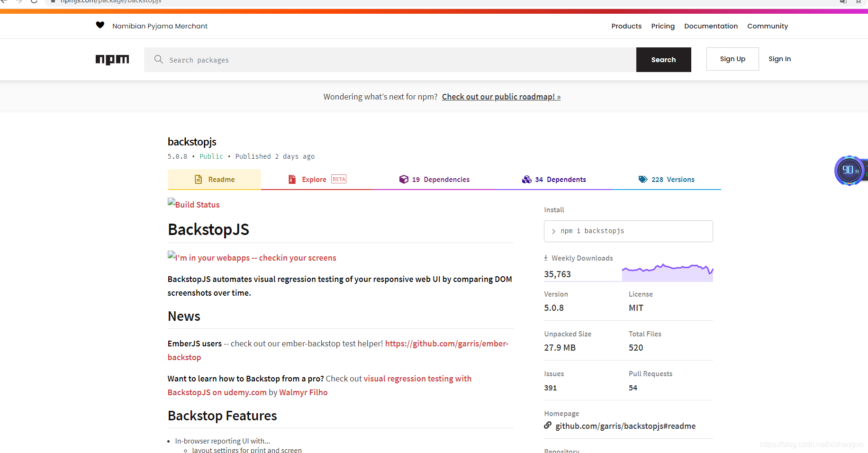This screenshot has width=868, height=453.
Task: Click the Dependents boxes icon
Action: click(527, 179)
